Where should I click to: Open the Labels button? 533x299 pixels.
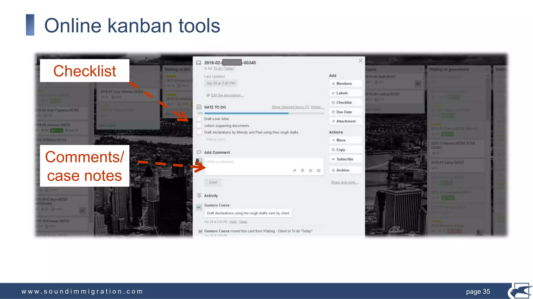346,93
